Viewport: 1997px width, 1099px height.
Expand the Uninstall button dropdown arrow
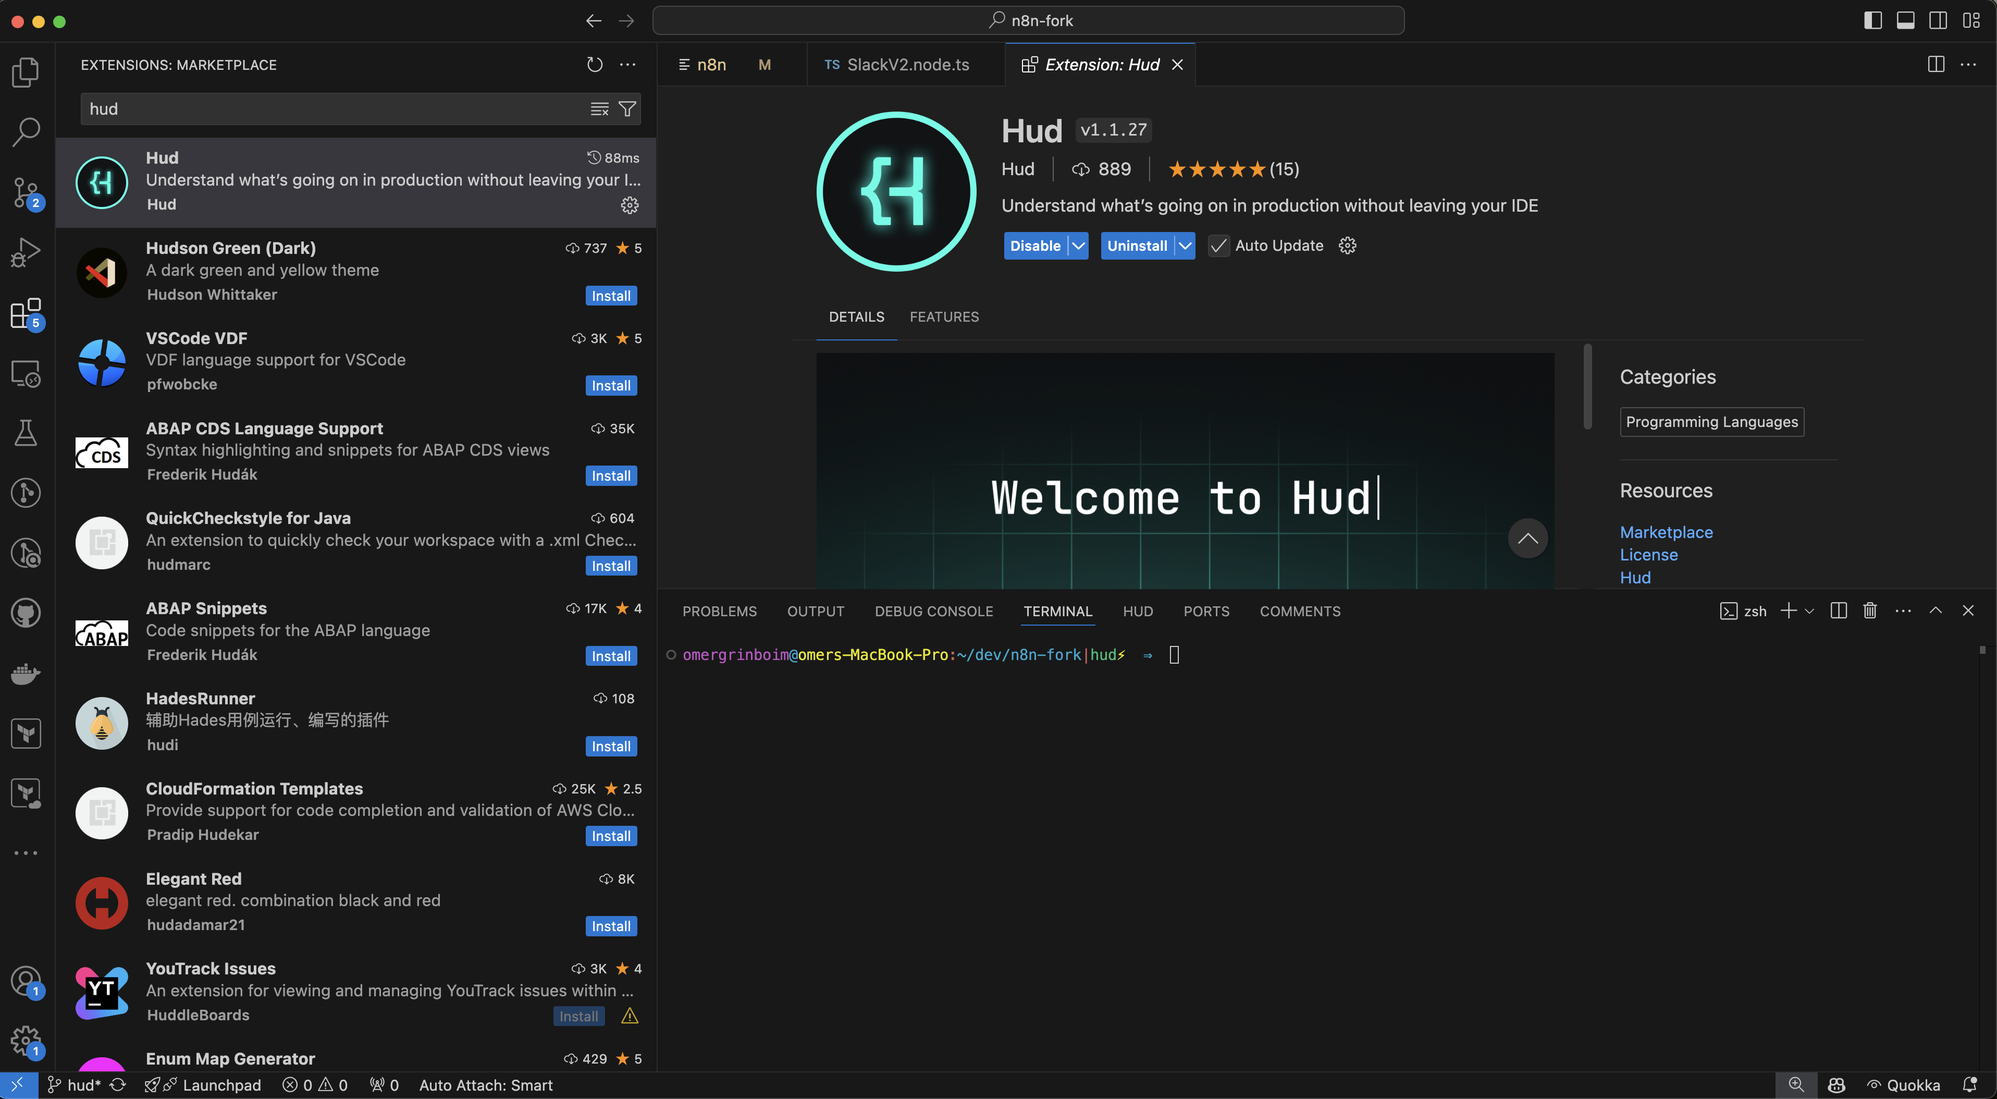click(1186, 246)
